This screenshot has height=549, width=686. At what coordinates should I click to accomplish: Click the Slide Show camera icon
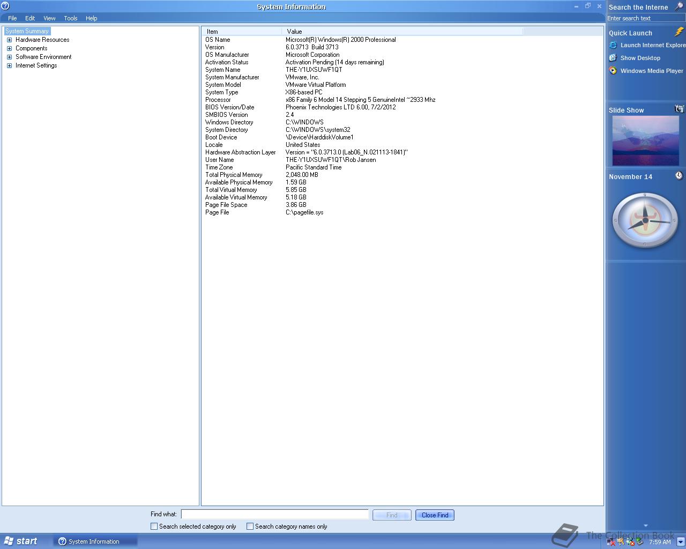coord(679,109)
